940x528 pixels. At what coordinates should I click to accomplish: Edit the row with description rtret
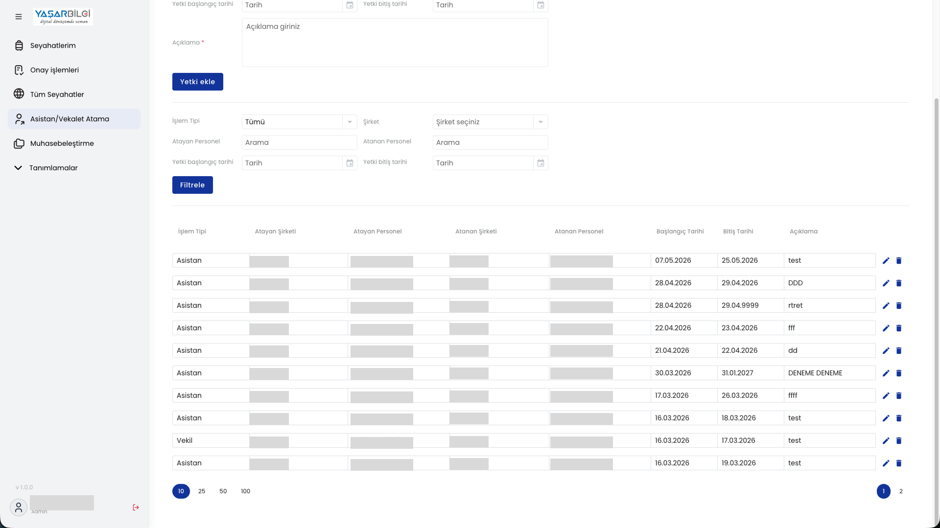coord(886,306)
